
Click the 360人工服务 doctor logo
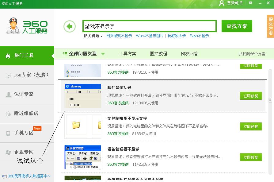tap(27, 26)
